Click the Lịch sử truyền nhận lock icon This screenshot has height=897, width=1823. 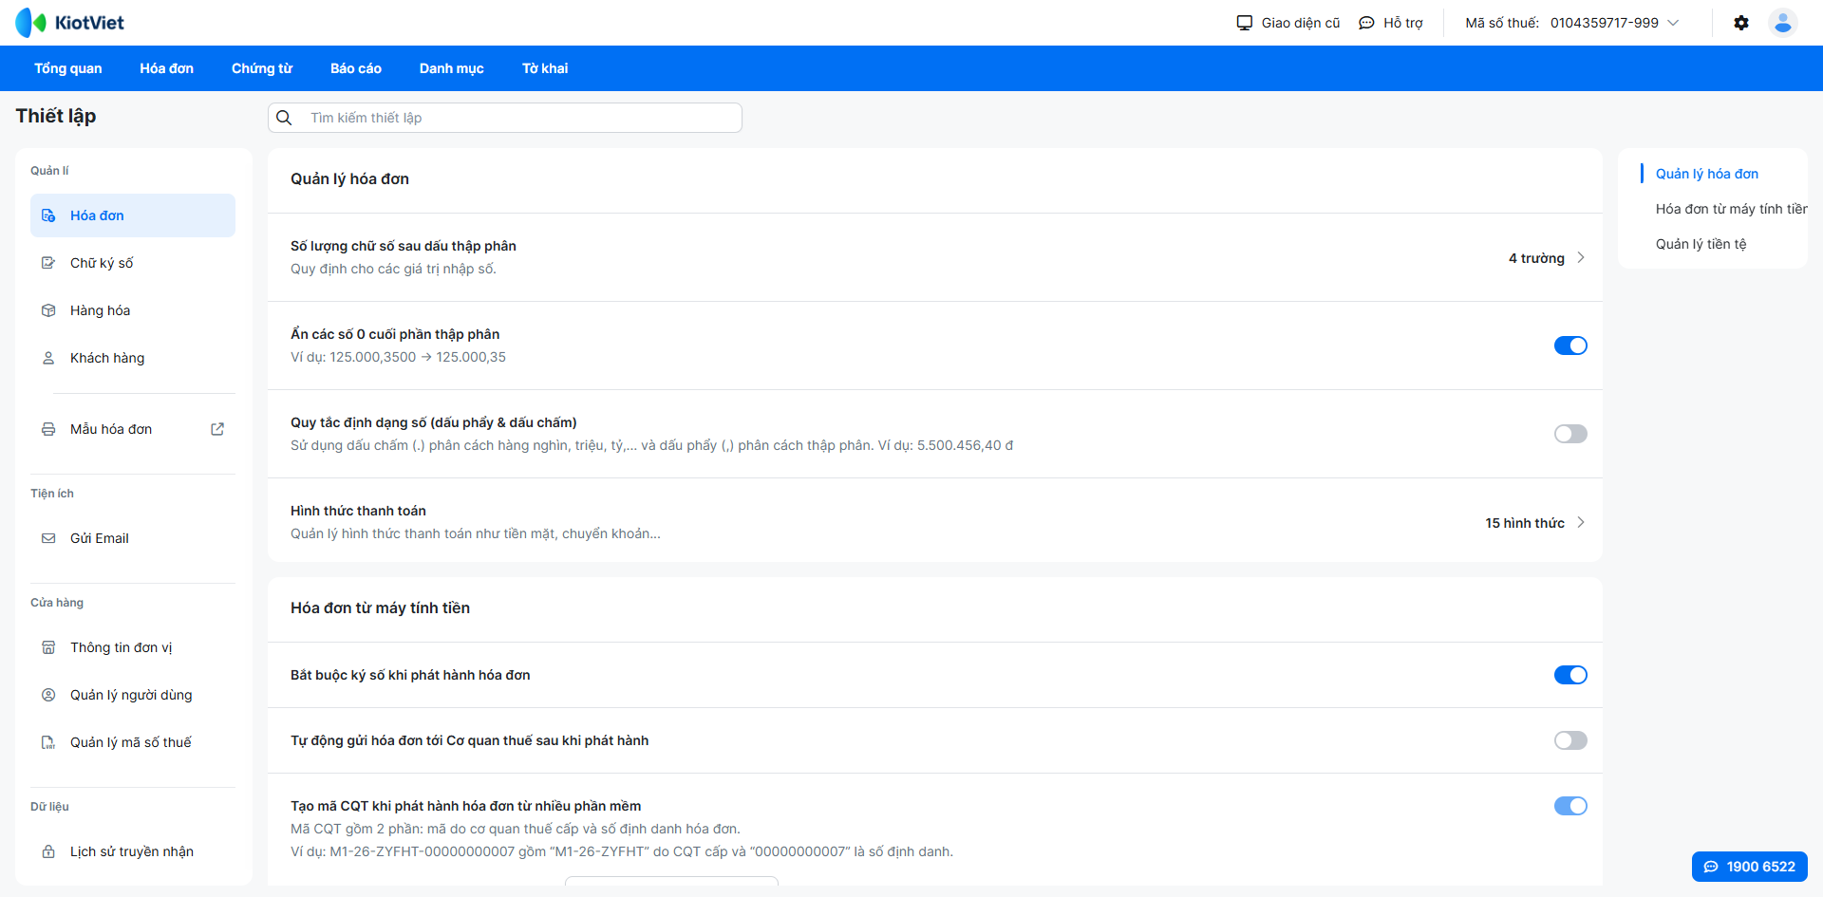48,851
